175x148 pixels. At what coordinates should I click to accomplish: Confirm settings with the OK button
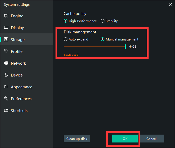tap(125, 139)
